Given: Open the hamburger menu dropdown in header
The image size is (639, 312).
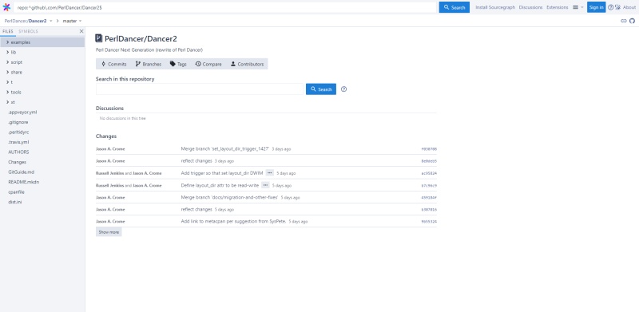Looking at the screenshot, I should [x=577, y=7].
